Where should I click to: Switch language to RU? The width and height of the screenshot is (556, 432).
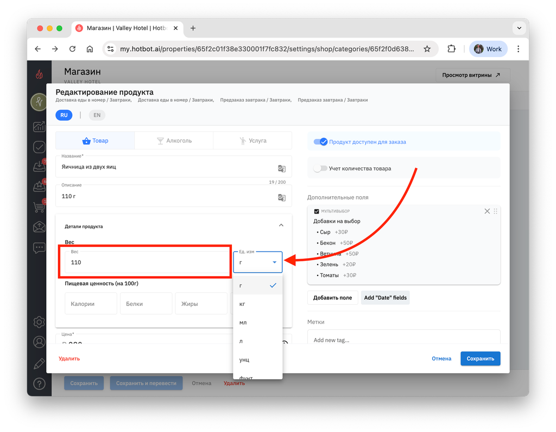64,115
